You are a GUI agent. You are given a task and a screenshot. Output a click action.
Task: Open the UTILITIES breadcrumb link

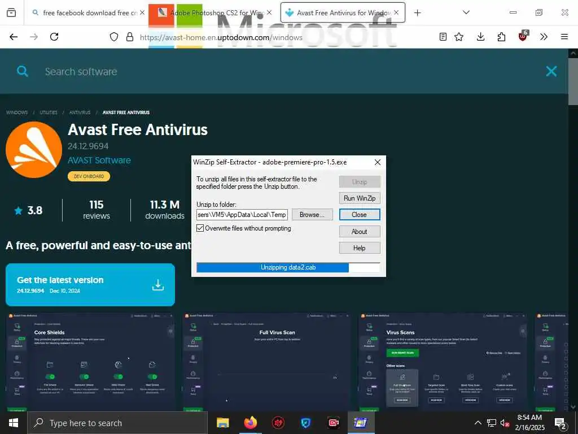point(49,112)
